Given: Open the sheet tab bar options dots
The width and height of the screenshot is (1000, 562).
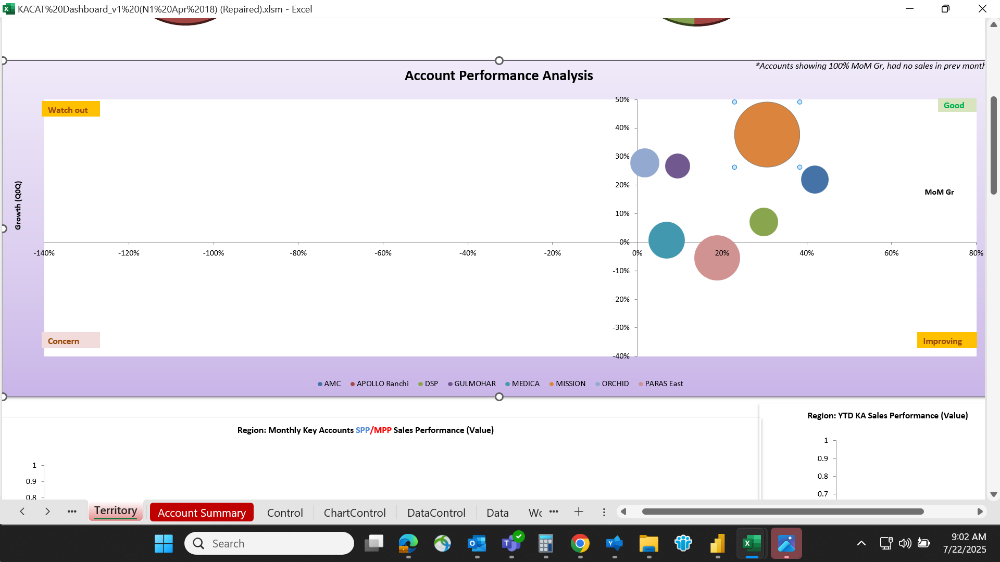Looking at the screenshot, I should [x=604, y=513].
